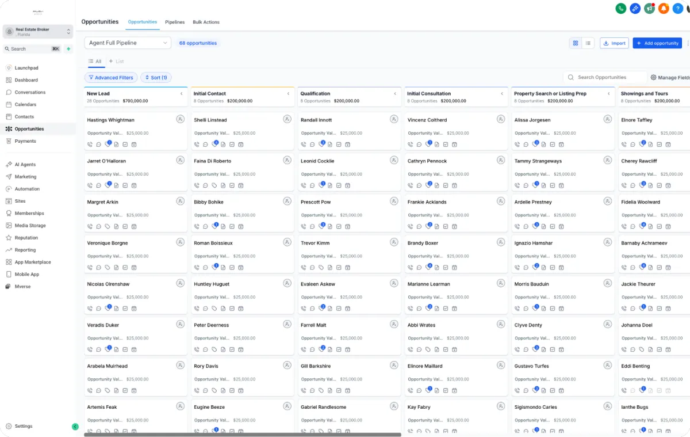
Task: Click the conversation icon on Trevor Kimm's card
Action: click(313, 267)
